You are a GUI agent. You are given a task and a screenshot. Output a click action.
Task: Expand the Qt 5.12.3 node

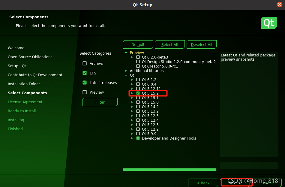tap(132, 125)
